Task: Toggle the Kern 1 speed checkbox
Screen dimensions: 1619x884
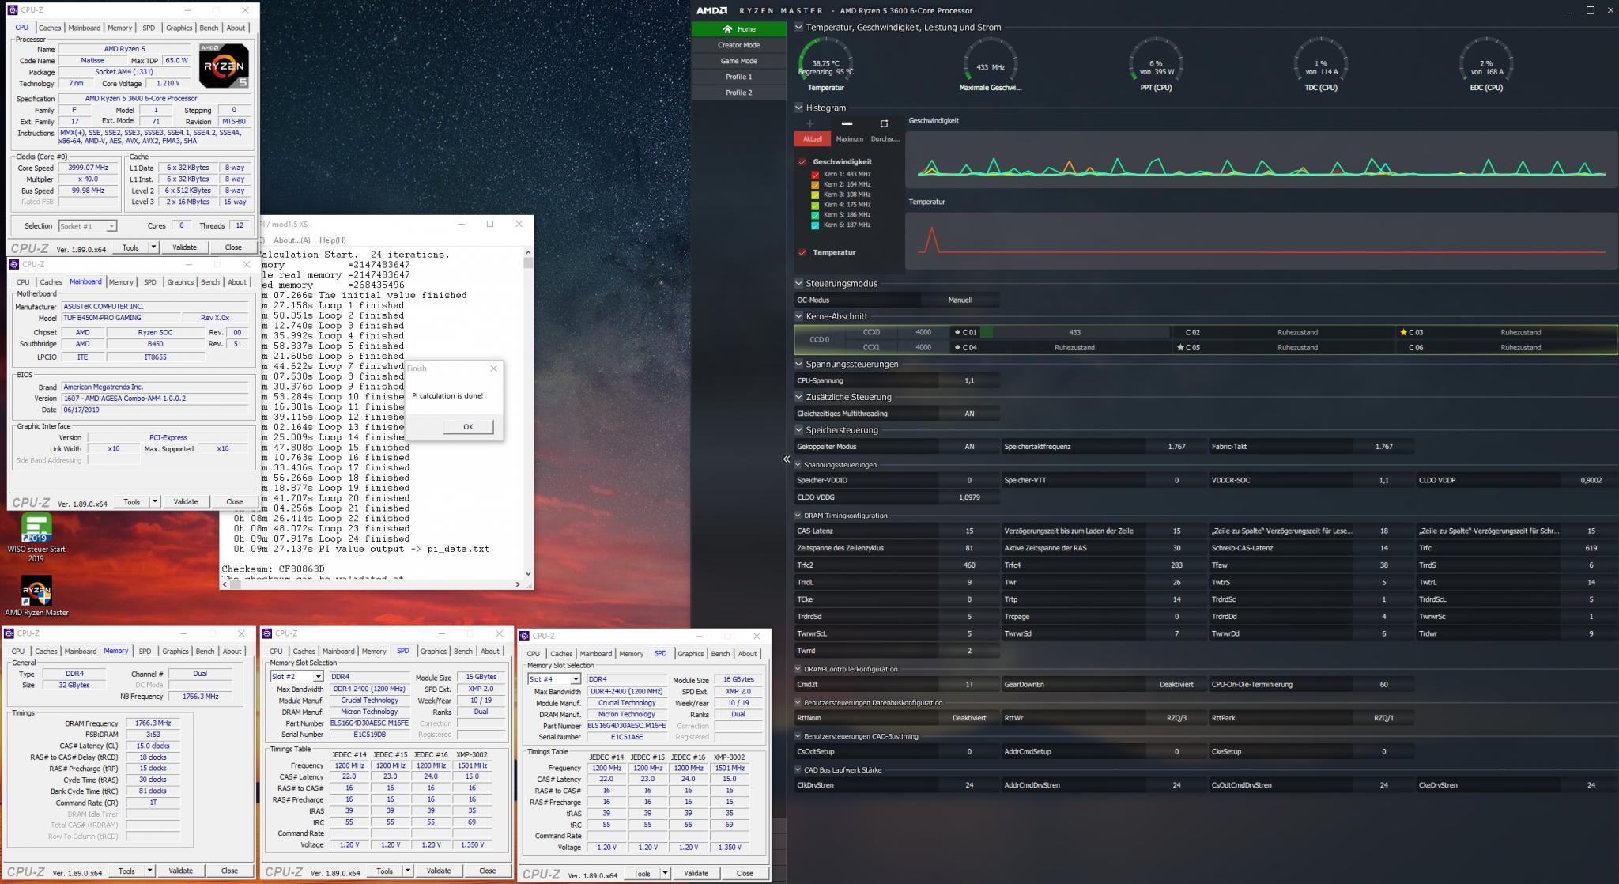Action: click(x=816, y=174)
